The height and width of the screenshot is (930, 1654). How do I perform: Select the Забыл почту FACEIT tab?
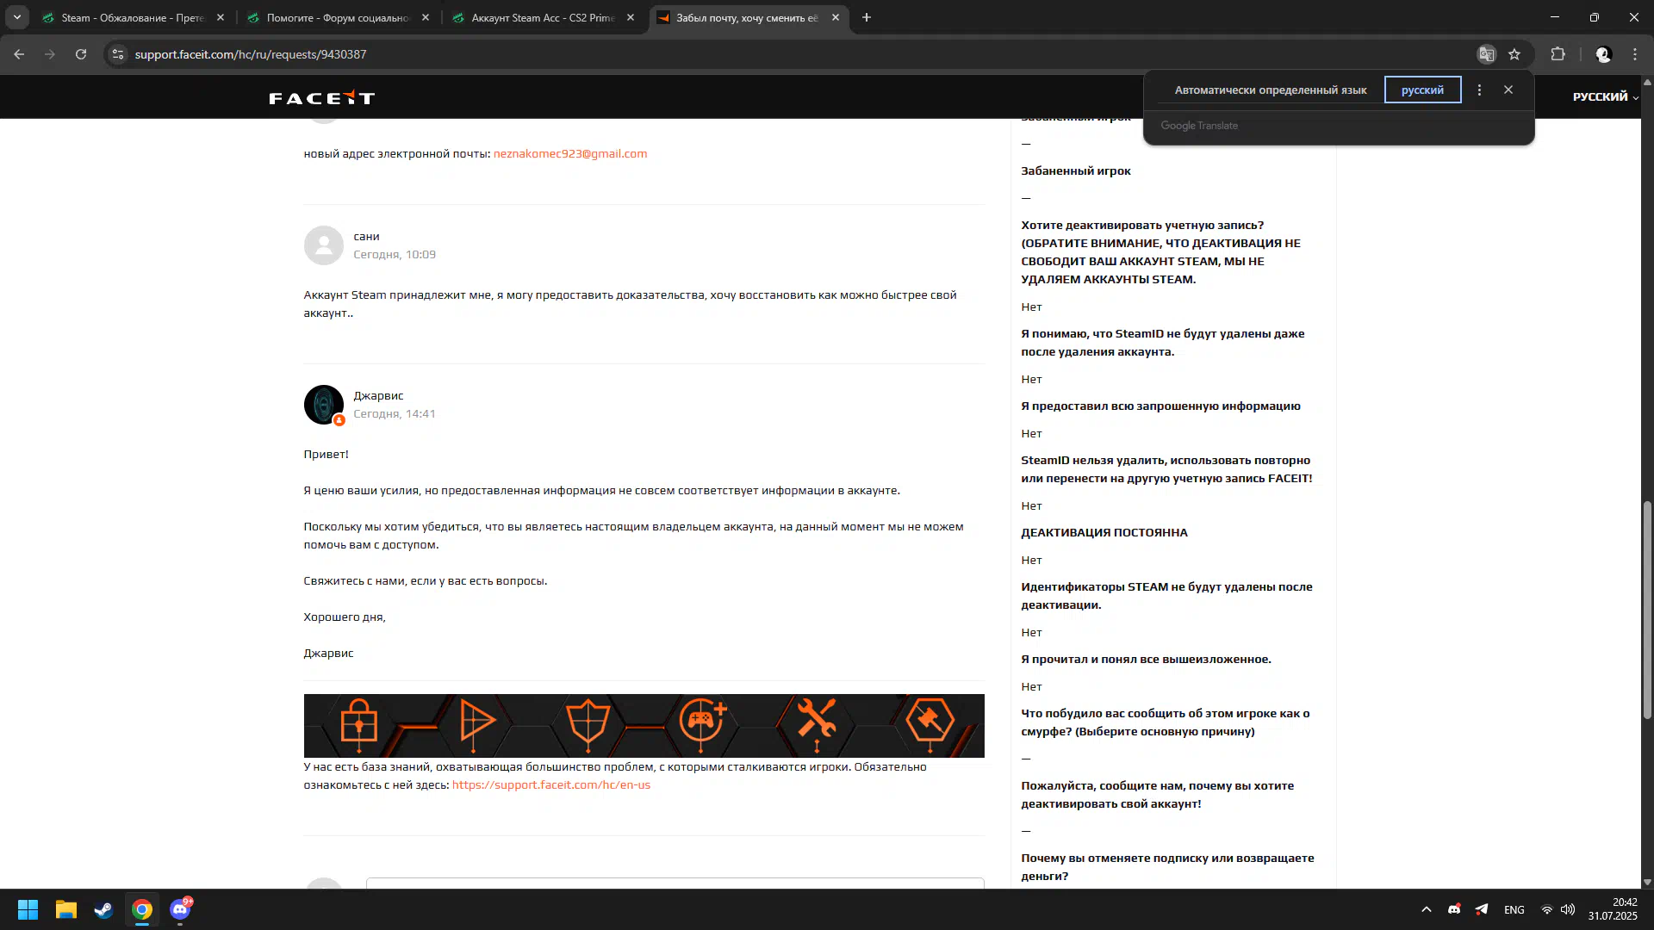pyautogui.click(x=747, y=17)
